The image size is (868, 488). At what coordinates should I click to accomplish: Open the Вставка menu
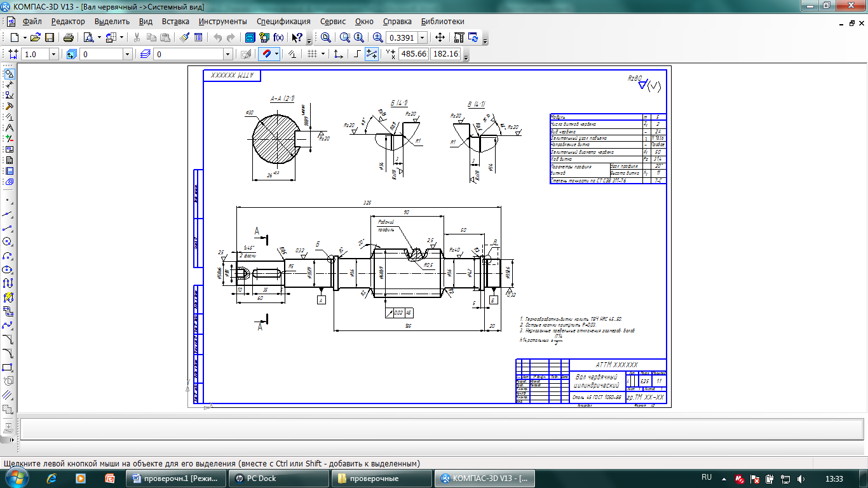(x=175, y=22)
